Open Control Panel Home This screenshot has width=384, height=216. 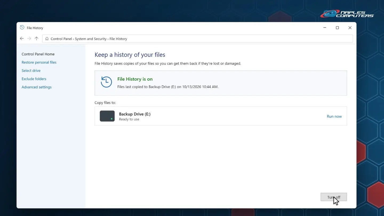point(38,54)
